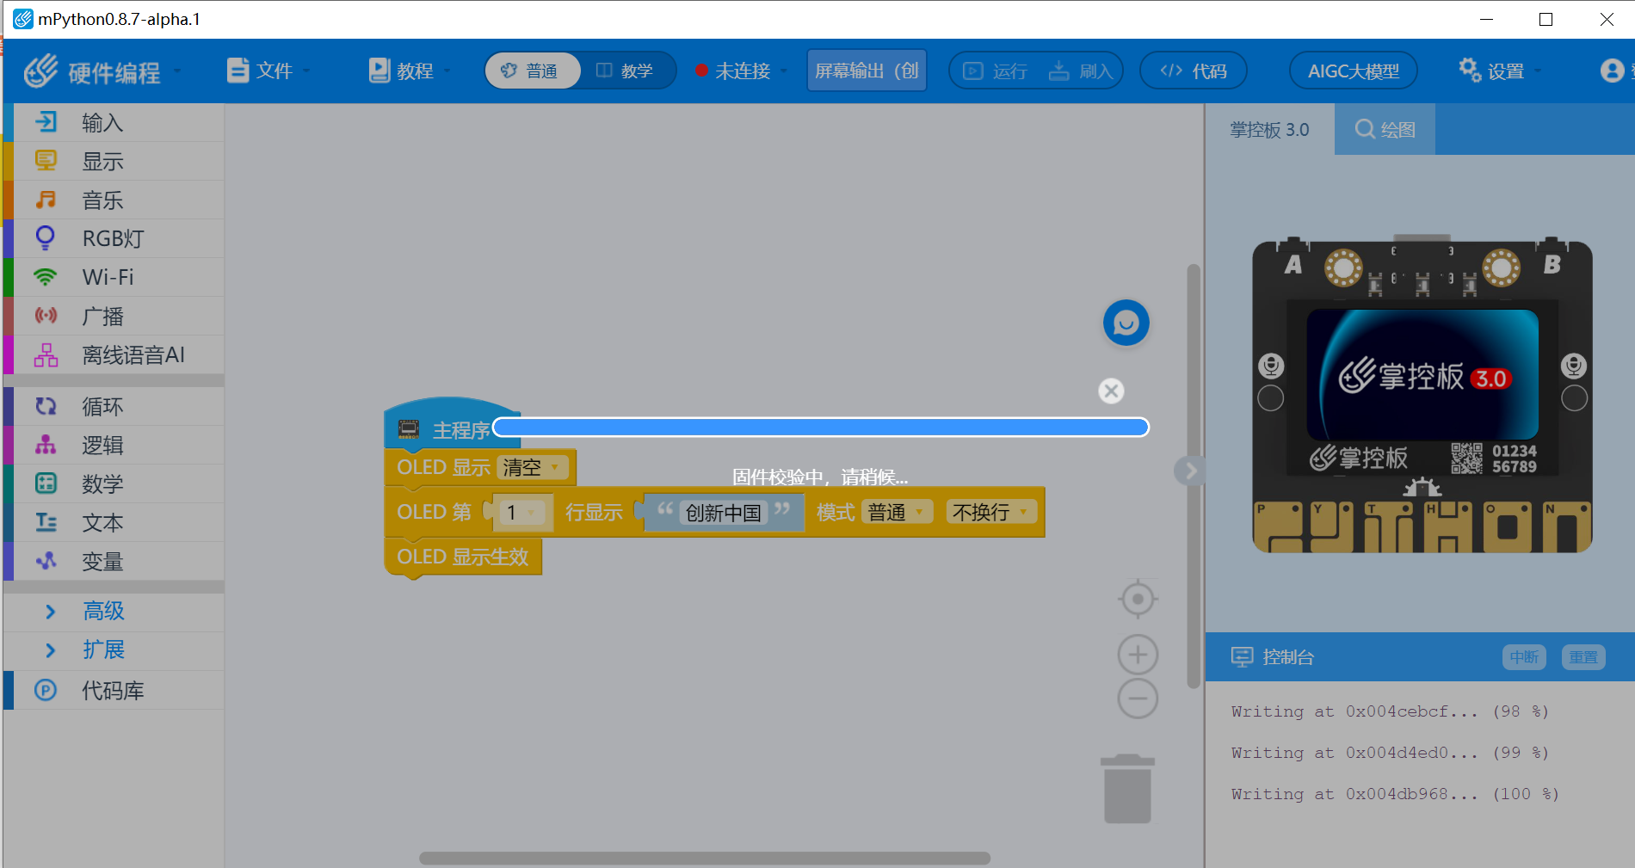Click the 刷入 button

(x=1081, y=71)
